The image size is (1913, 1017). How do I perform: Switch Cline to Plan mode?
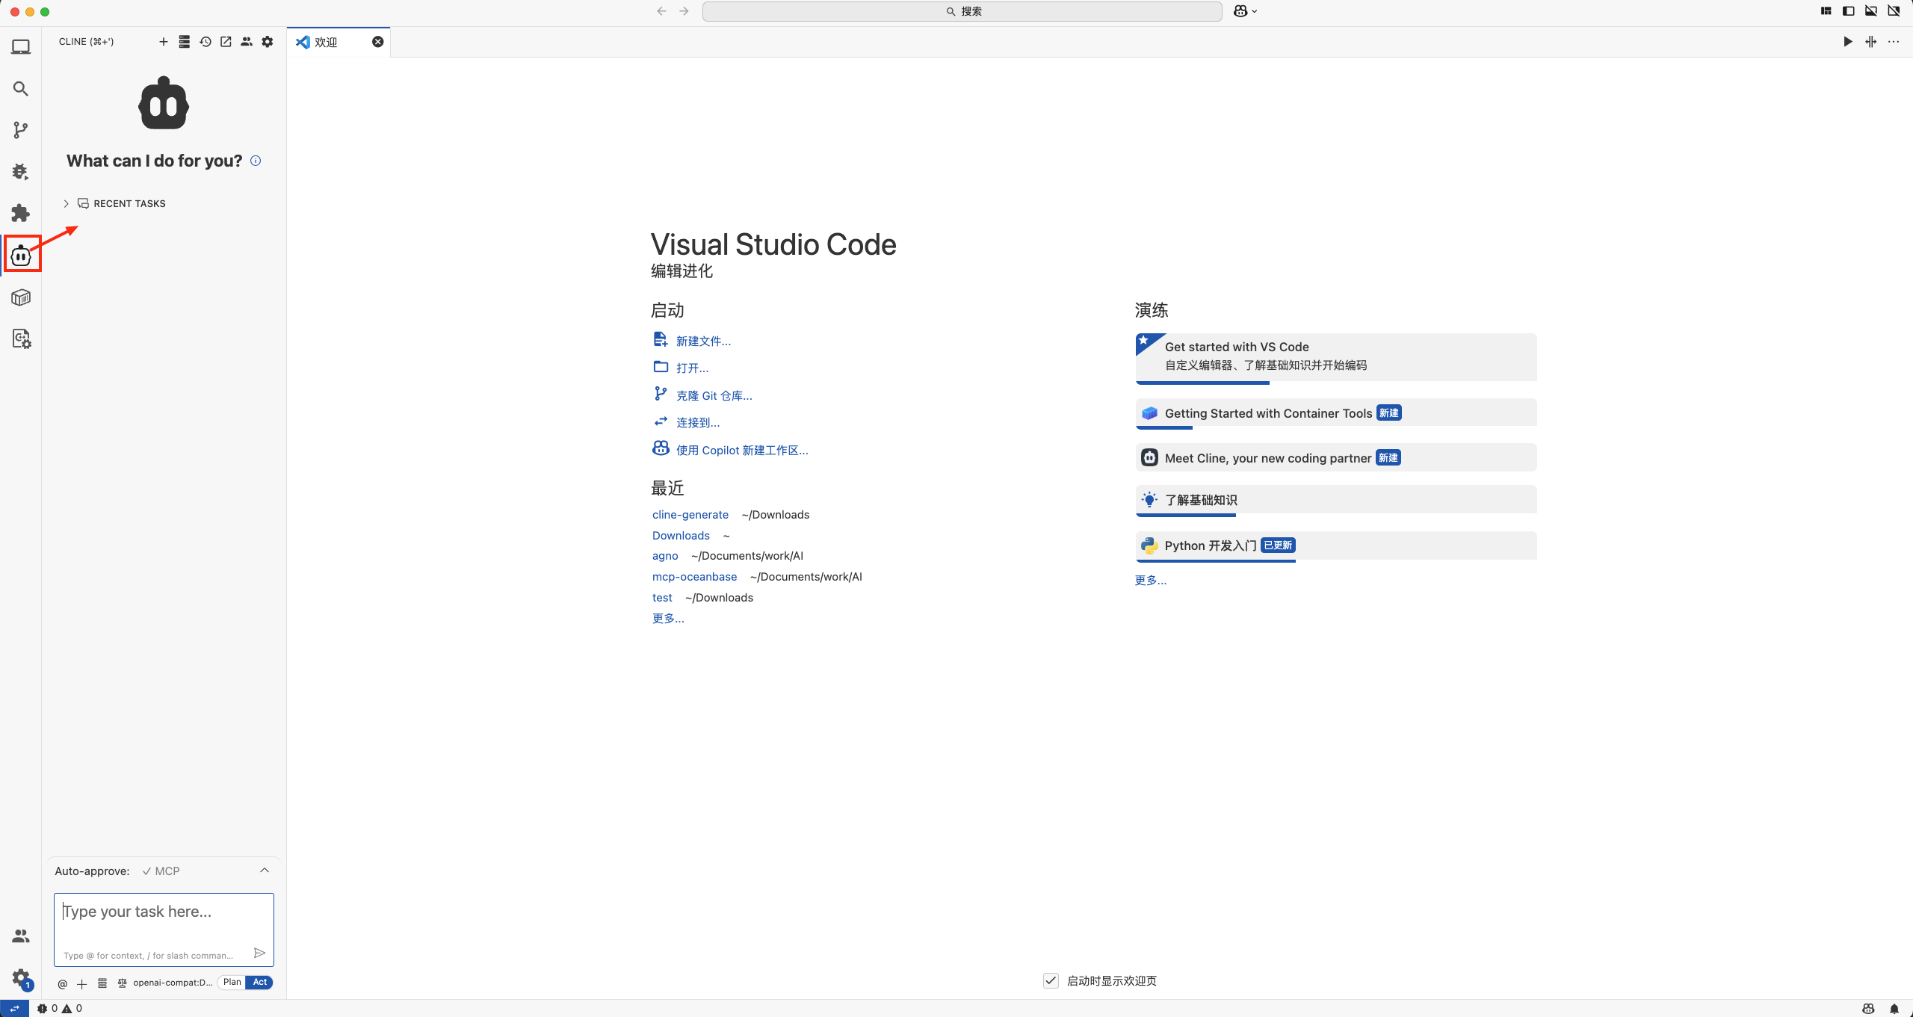tap(232, 983)
